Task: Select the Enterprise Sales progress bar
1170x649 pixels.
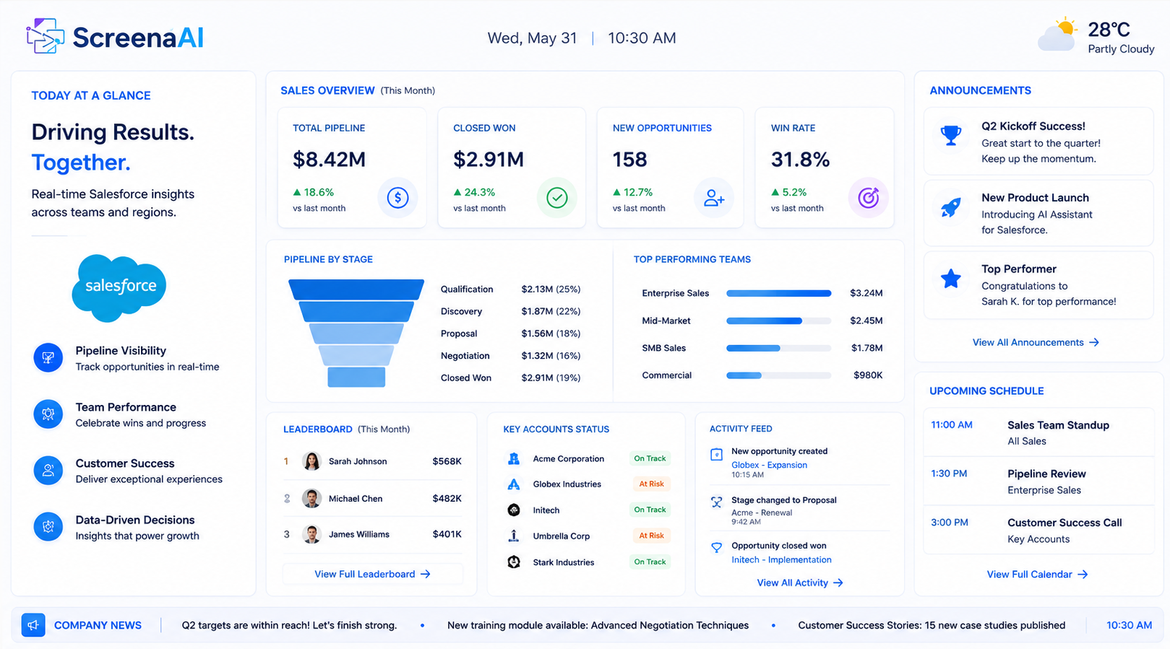Action: coord(778,293)
